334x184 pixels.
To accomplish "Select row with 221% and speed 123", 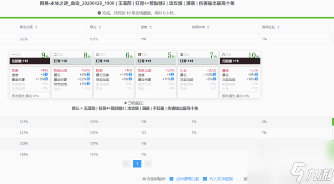I will click(x=167, y=133).
